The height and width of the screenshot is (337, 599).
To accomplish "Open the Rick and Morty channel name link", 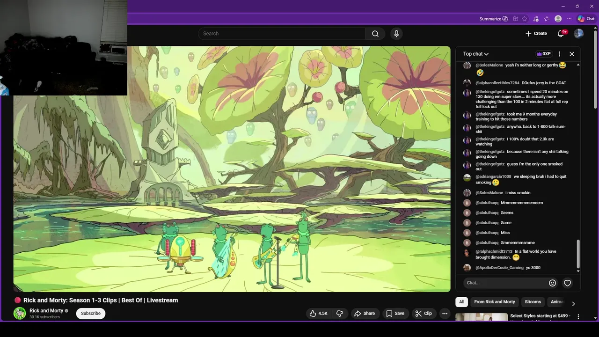I will tap(46, 311).
